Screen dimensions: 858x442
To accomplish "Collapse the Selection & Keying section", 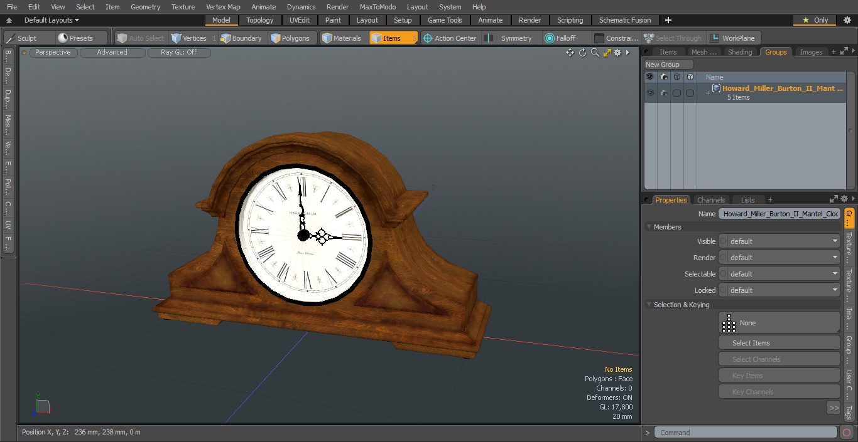I will 649,305.
